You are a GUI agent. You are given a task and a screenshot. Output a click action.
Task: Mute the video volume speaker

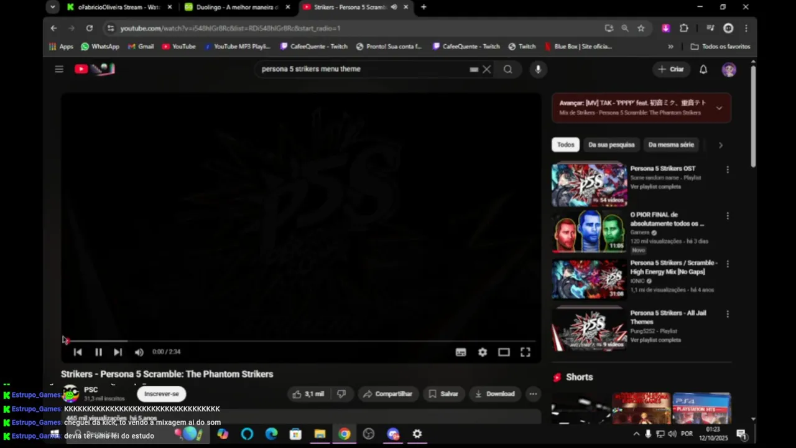pyautogui.click(x=139, y=352)
